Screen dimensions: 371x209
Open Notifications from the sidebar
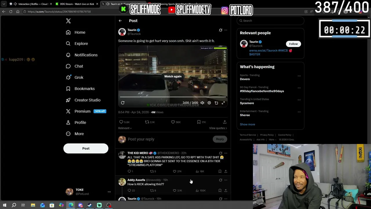click(82, 55)
